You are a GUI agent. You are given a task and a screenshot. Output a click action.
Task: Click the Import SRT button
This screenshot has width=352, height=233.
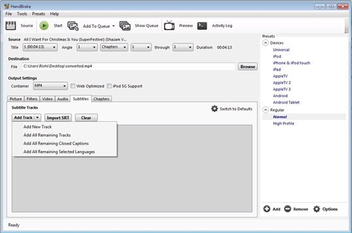pyautogui.click(x=58, y=117)
